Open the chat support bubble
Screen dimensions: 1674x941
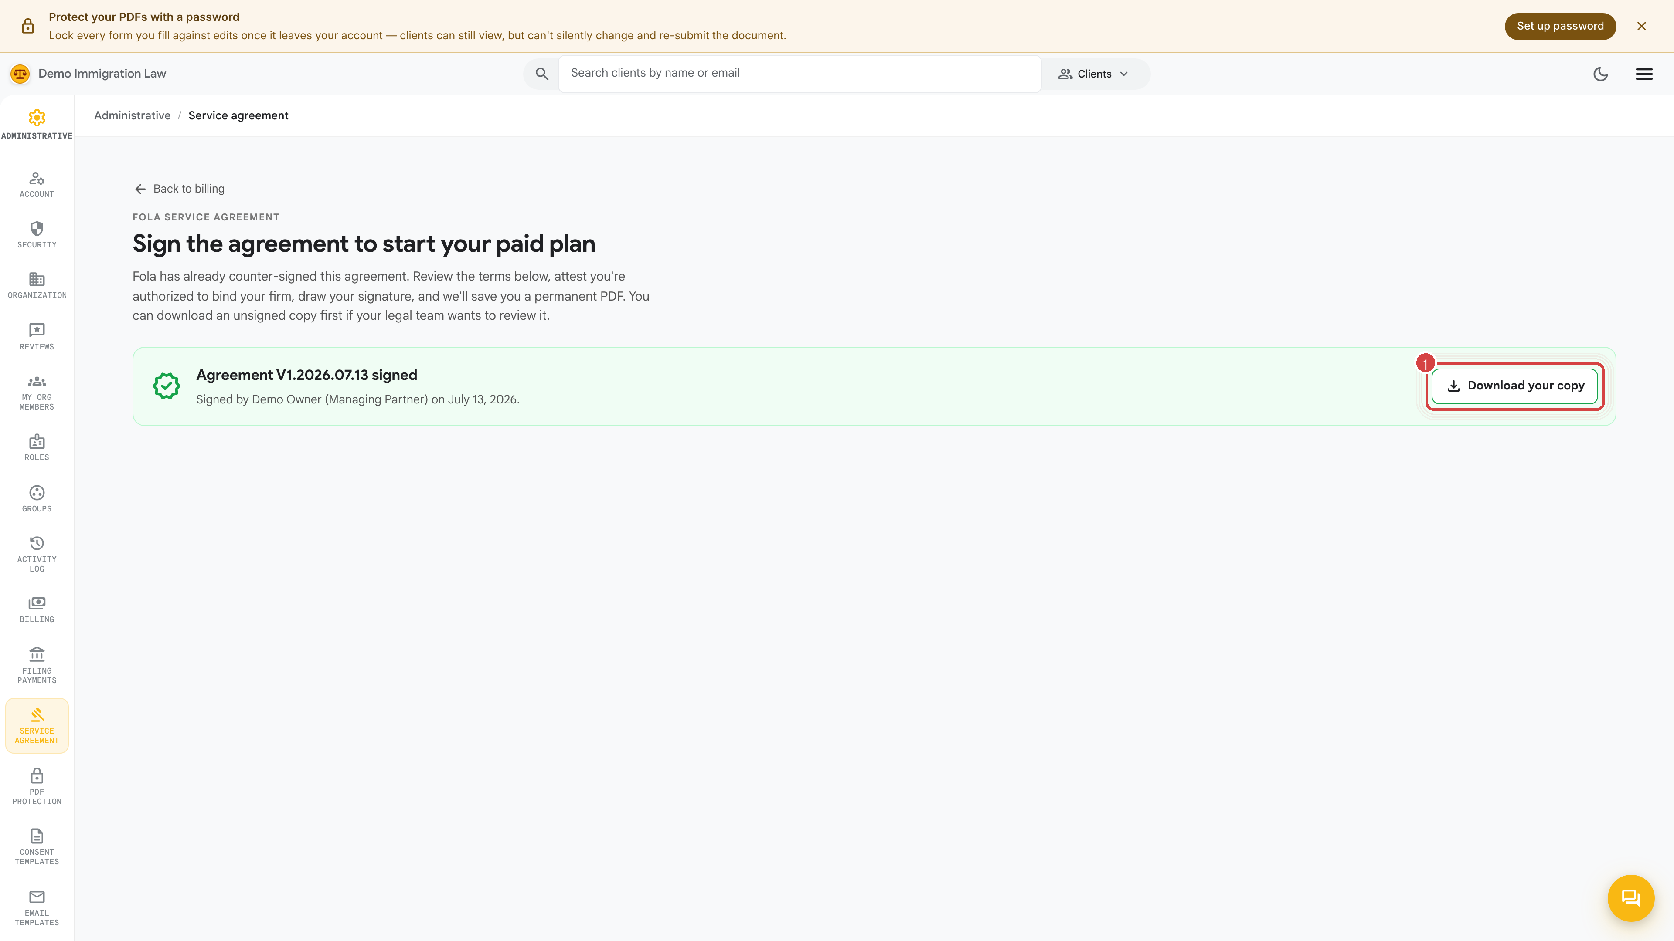pos(1630,898)
